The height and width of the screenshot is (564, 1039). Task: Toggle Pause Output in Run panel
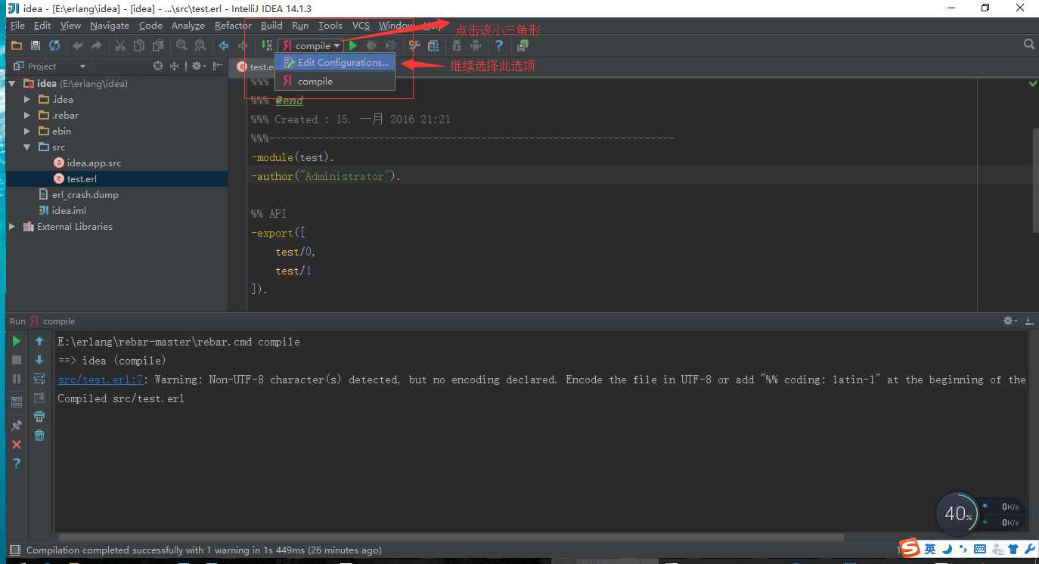(x=17, y=379)
